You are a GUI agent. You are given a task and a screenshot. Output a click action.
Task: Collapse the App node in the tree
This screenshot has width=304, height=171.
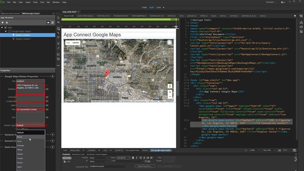(2, 27)
